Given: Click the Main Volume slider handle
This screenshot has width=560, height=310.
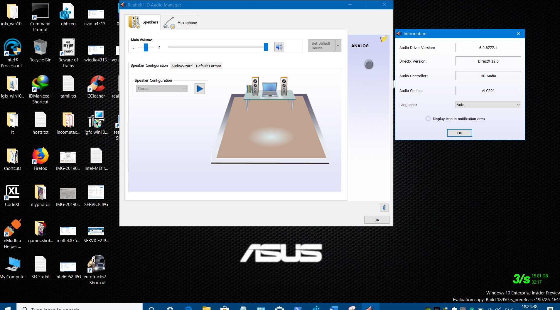Looking at the screenshot, I should [266, 47].
